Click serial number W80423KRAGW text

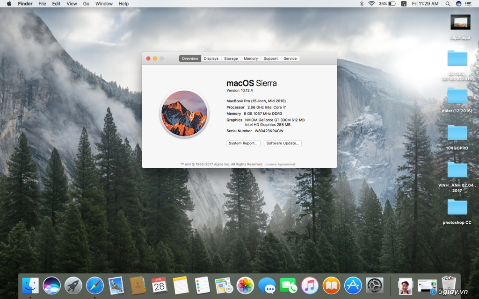[x=269, y=131]
